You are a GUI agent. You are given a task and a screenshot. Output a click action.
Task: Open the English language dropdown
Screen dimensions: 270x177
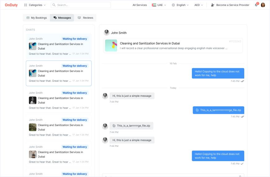coord(180,5)
